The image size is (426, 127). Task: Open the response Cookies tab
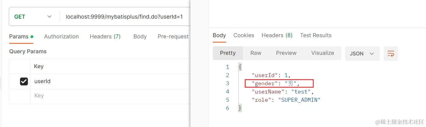point(244,35)
